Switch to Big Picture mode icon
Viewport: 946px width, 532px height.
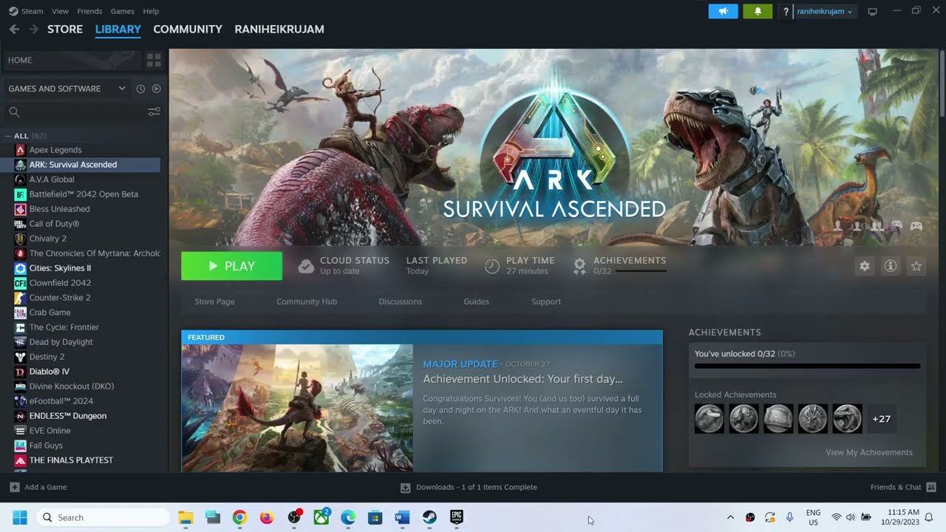tap(872, 11)
